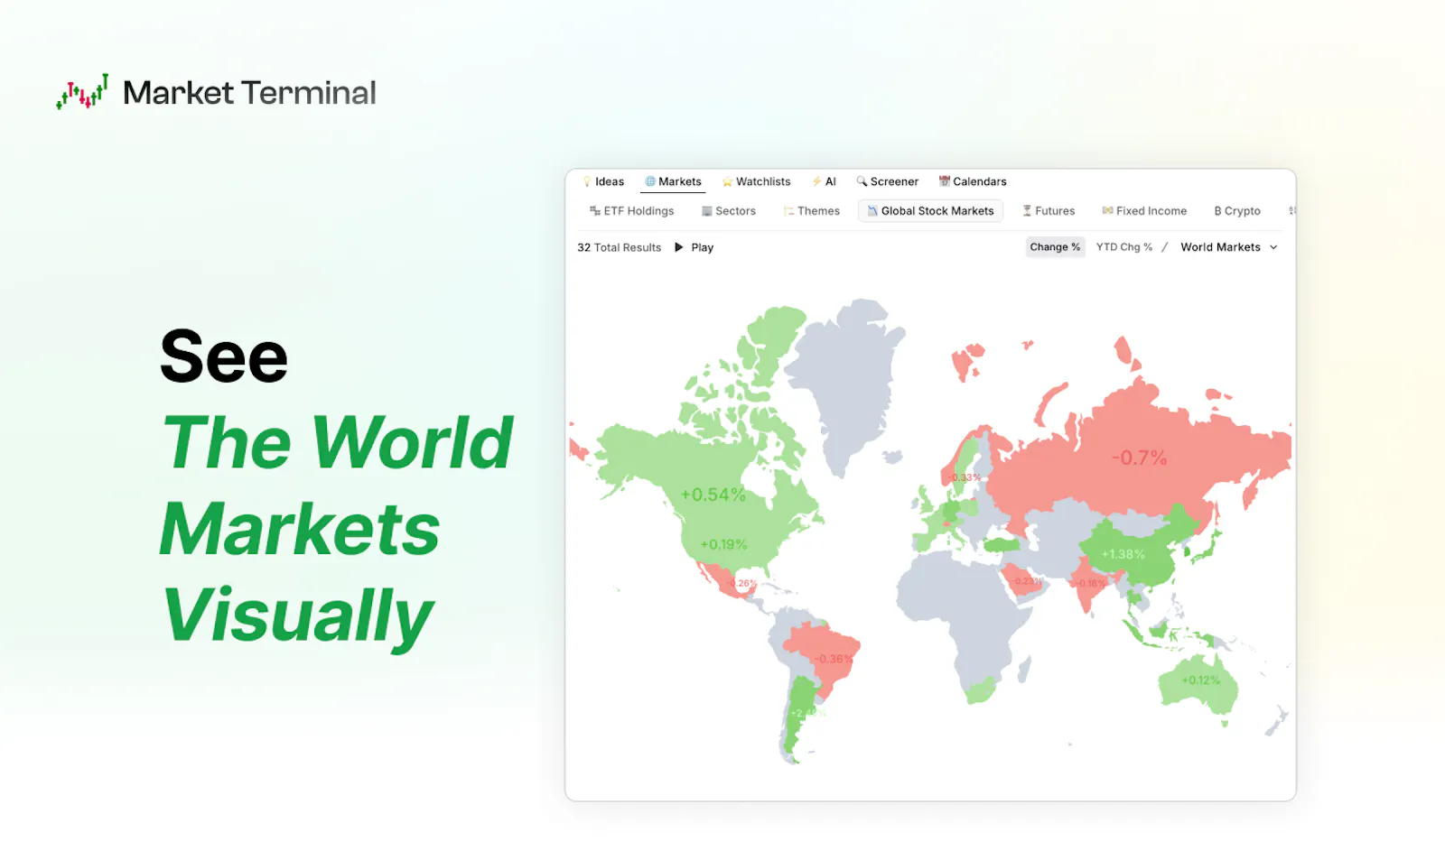Click the Futures hourglass icon

pos(1027,211)
